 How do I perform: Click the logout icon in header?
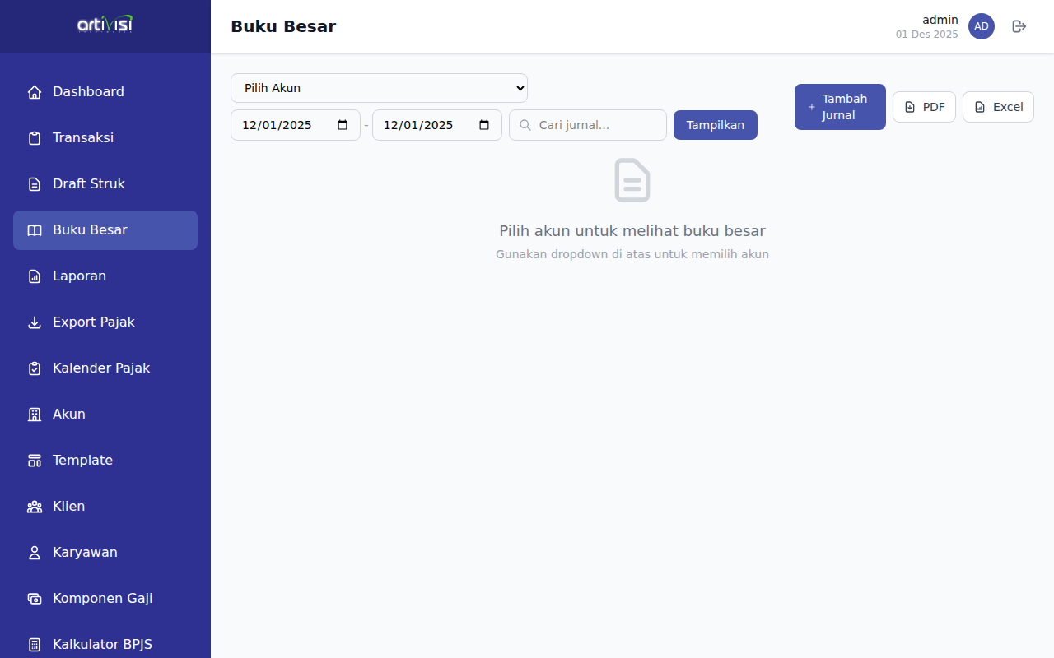[x=1019, y=26]
